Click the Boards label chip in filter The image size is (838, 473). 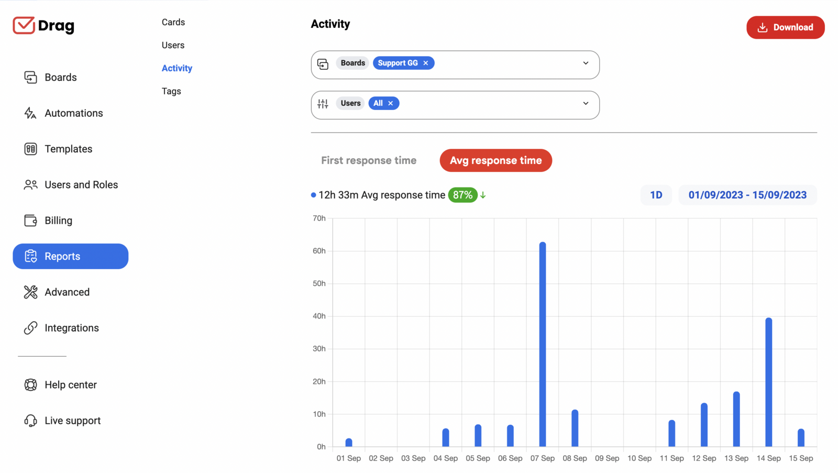[352, 63]
